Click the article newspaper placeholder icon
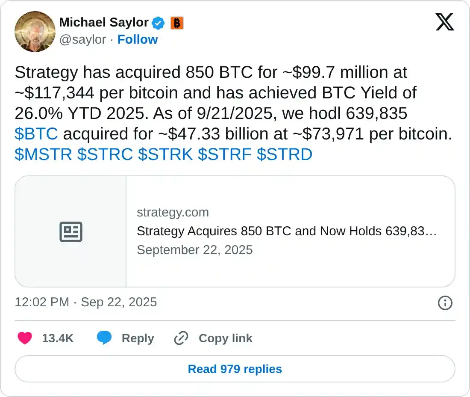The width and height of the screenshot is (470, 397). [70, 231]
